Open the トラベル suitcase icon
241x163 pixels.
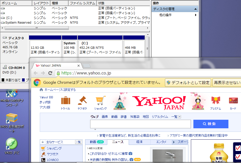coord(66,101)
